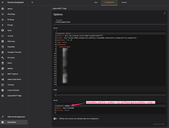169x128 pixels.
Task: Open Outils de développement
Action: 15,117
